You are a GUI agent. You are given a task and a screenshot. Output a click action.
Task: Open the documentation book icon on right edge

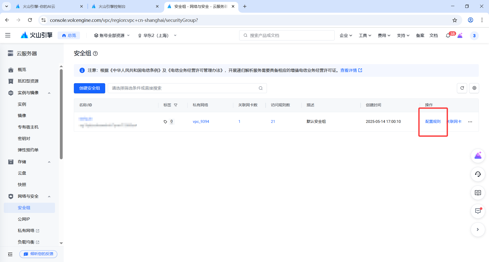pos(478,193)
